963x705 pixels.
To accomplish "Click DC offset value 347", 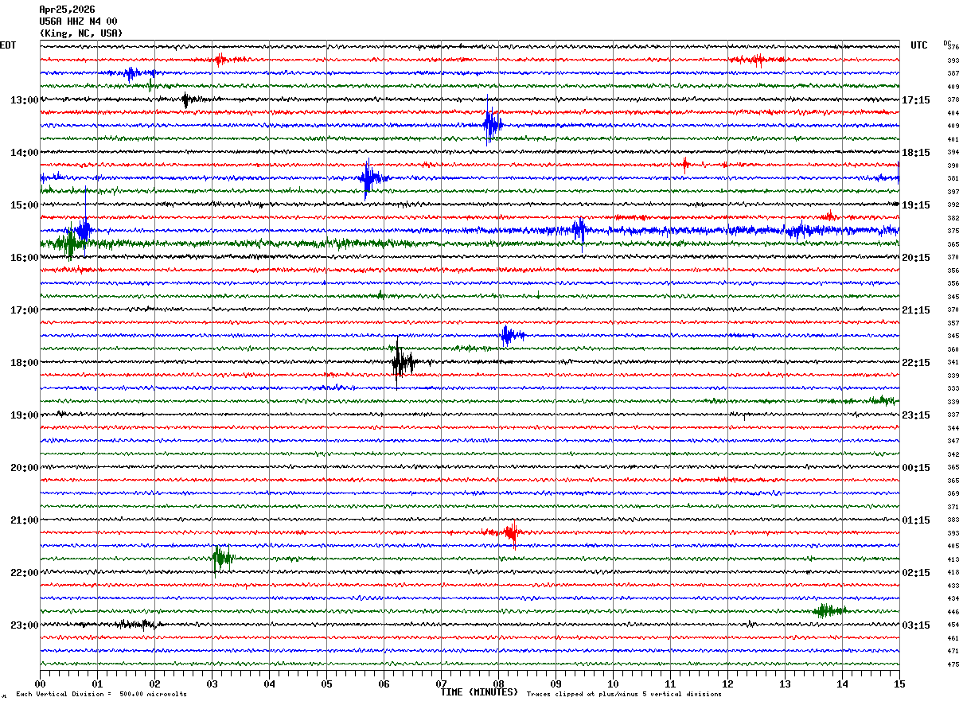I will point(953,442).
